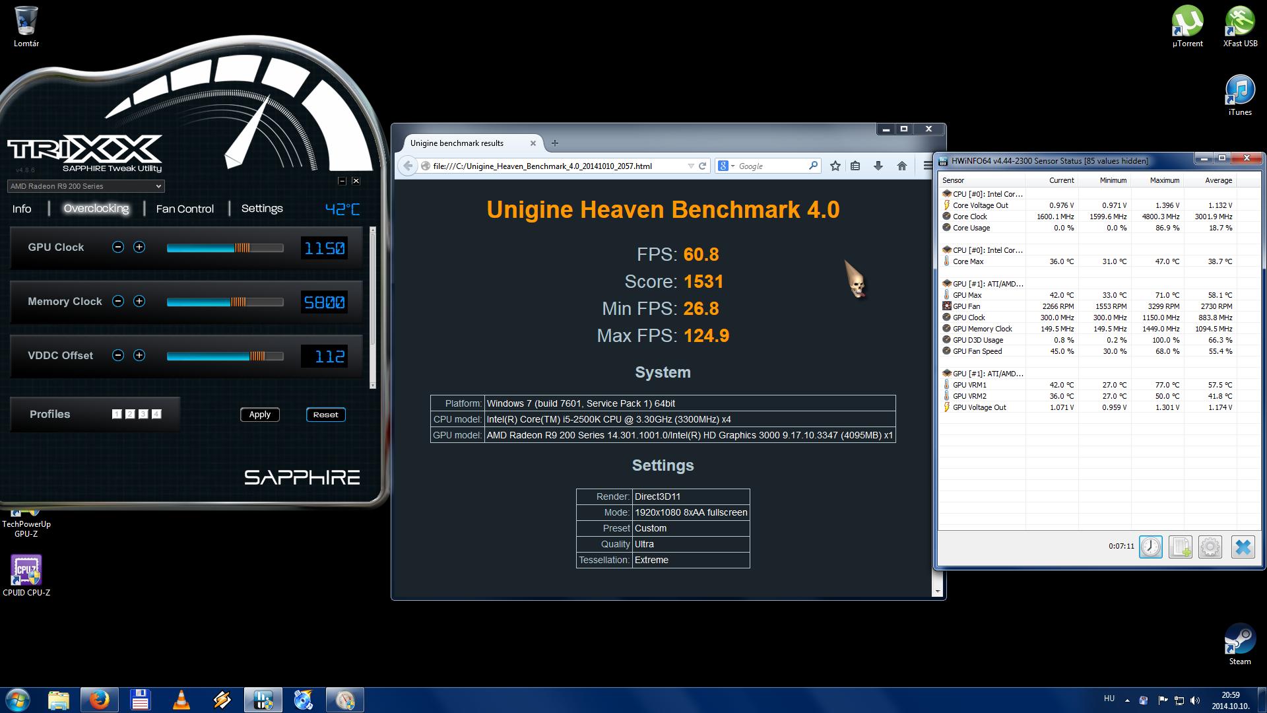Screen dimensions: 1267x713
Task: Click the Apply button in TRIXX
Action: point(260,415)
